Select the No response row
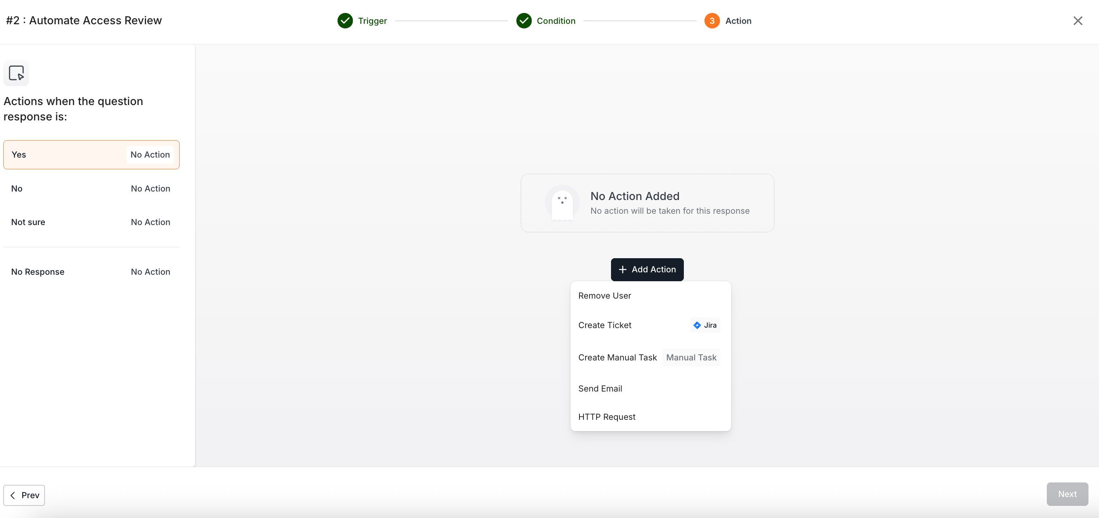The image size is (1099, 518). point(91,188)
